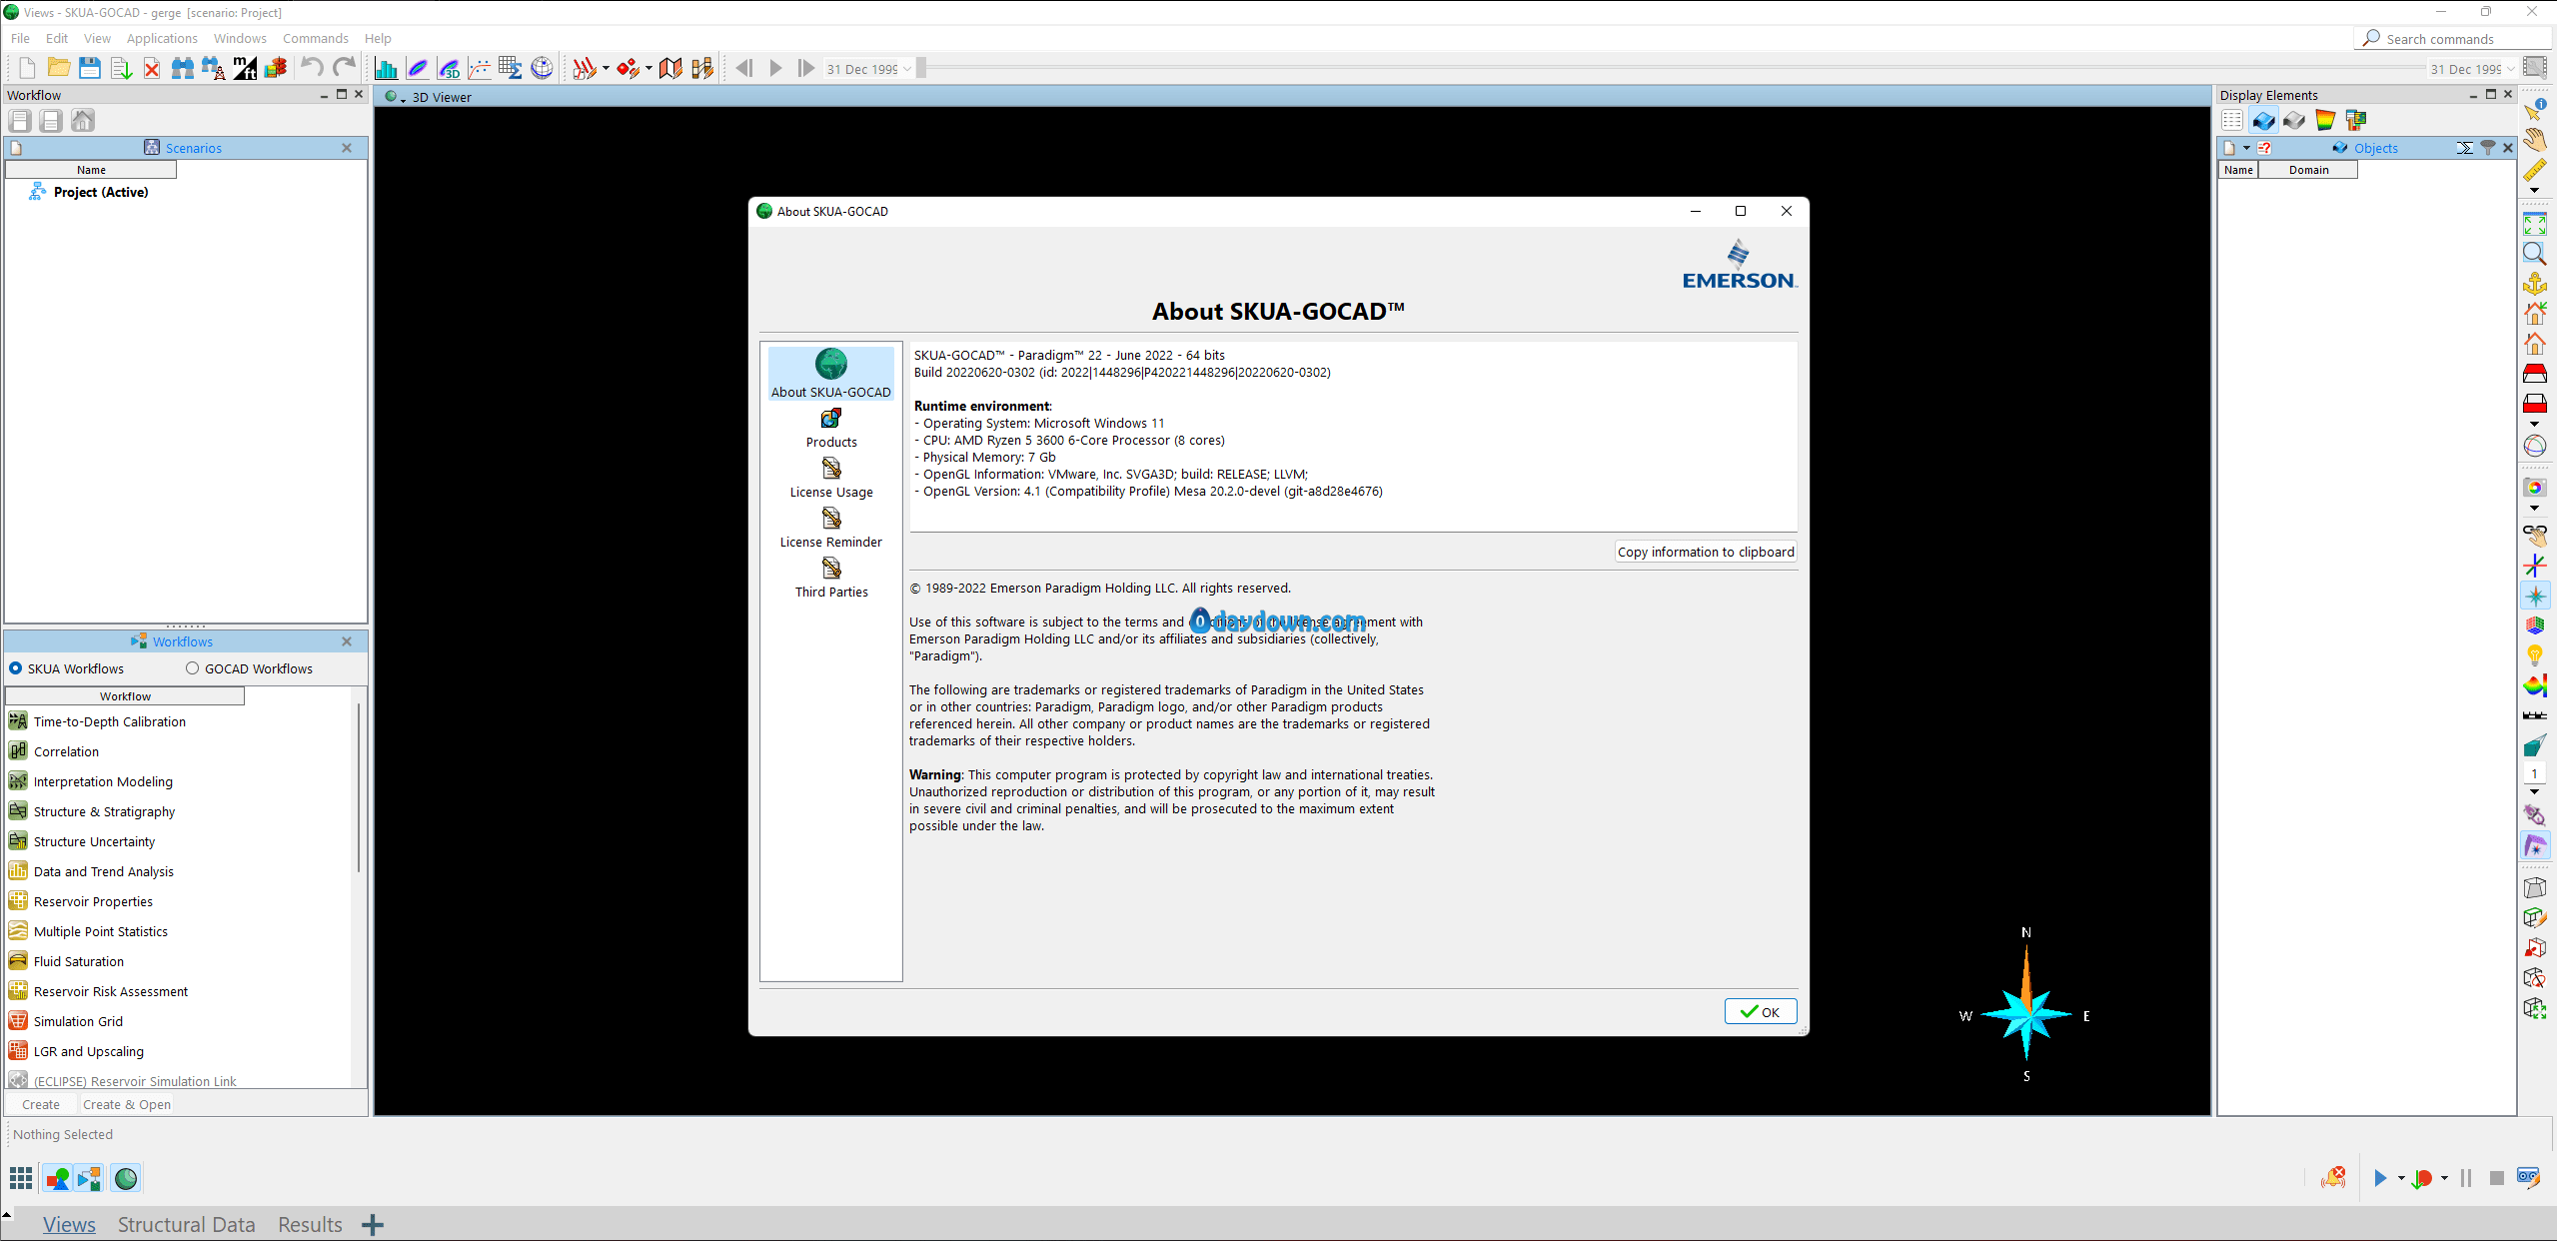This screenshot has height=1241, width=2557.
Task: Select the SKUA Workflows radio button
Action: (x=15, y=668)
